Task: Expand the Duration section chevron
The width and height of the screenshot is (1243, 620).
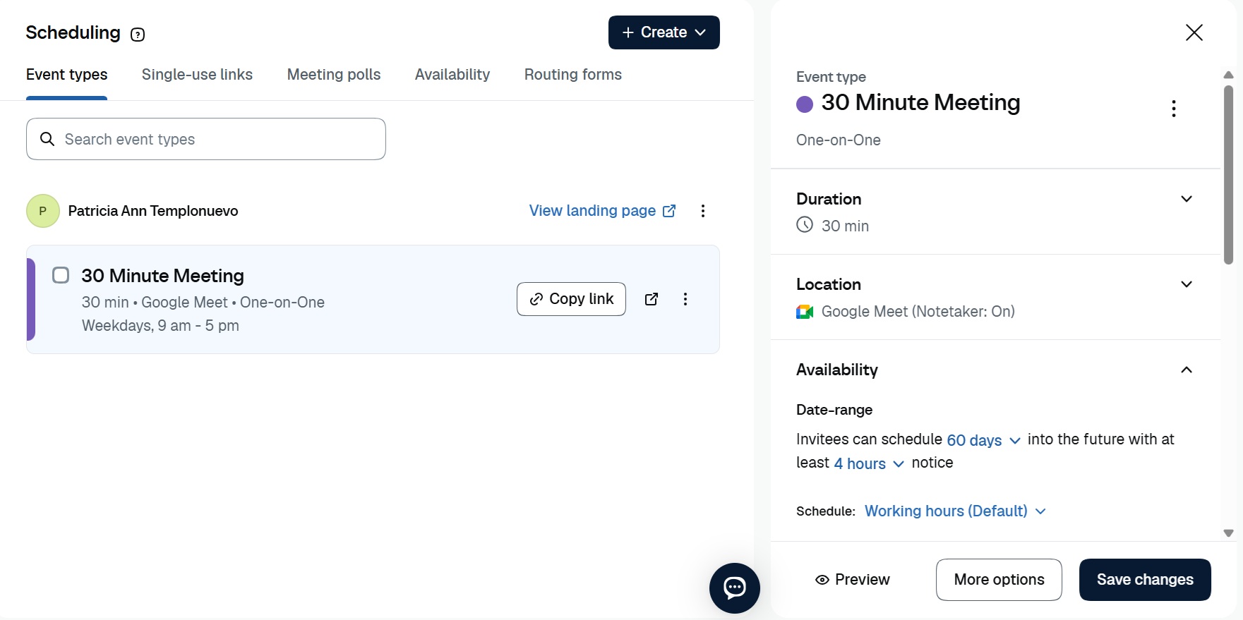Action: click(x=1187, y=199)
